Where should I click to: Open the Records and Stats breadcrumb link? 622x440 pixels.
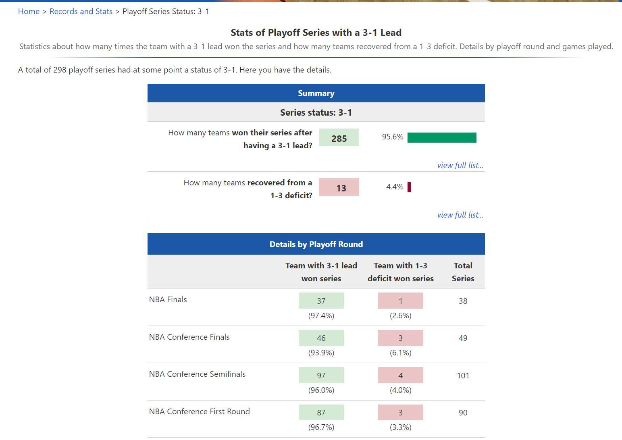pyautogui.click(x=81, y=11)
